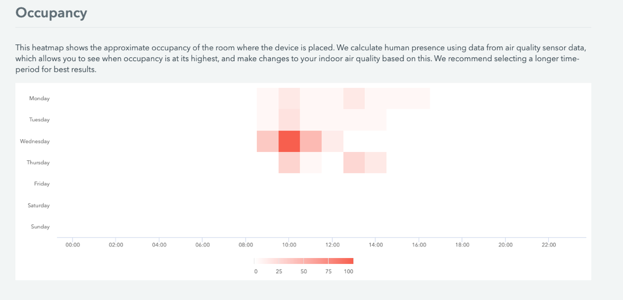Viewport: 623px width, 300px height.
Task: Click the Thursday 10:00 heatmap cell
Action: 289,163
